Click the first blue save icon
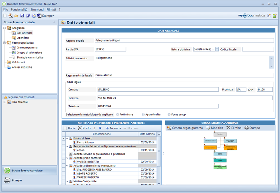Image resolution: width=280 pixels, height=193 pixels. click(22, 15)
